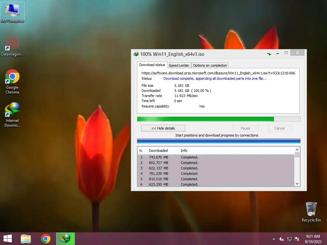
Task: Select the IDM taskbar button
Action: point(65,239)
